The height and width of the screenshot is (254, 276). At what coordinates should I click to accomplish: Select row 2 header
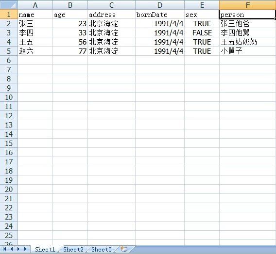(9, 24)
